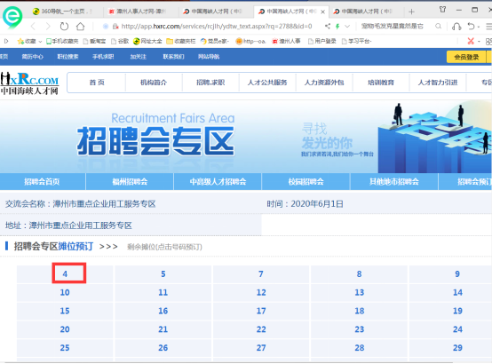Expand the favorites bookmark dropdown arrow
This screenshot has width=492, height=364.
pos(40,41)
